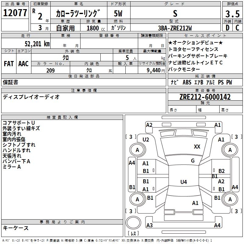This screenshot has height=244, width=244.
Task: Click the U2 mark on front fender
Action: click(x=146, y=140)
